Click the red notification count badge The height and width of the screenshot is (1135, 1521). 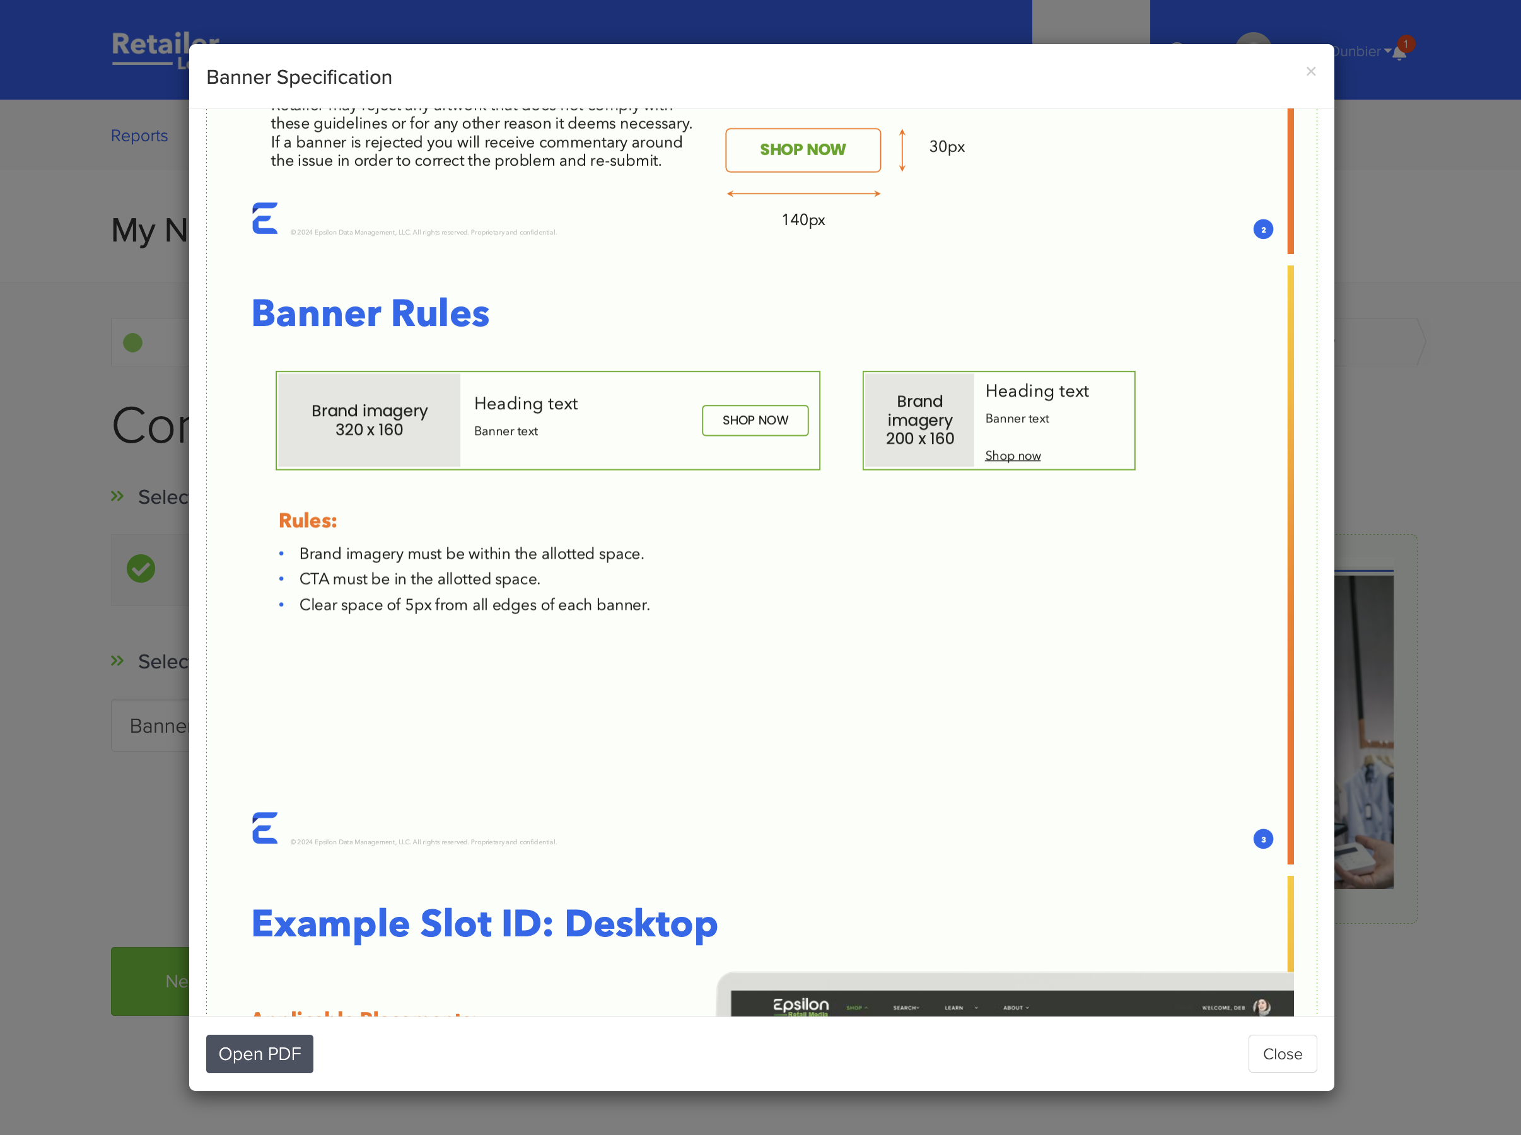(x=1406, y=44)
